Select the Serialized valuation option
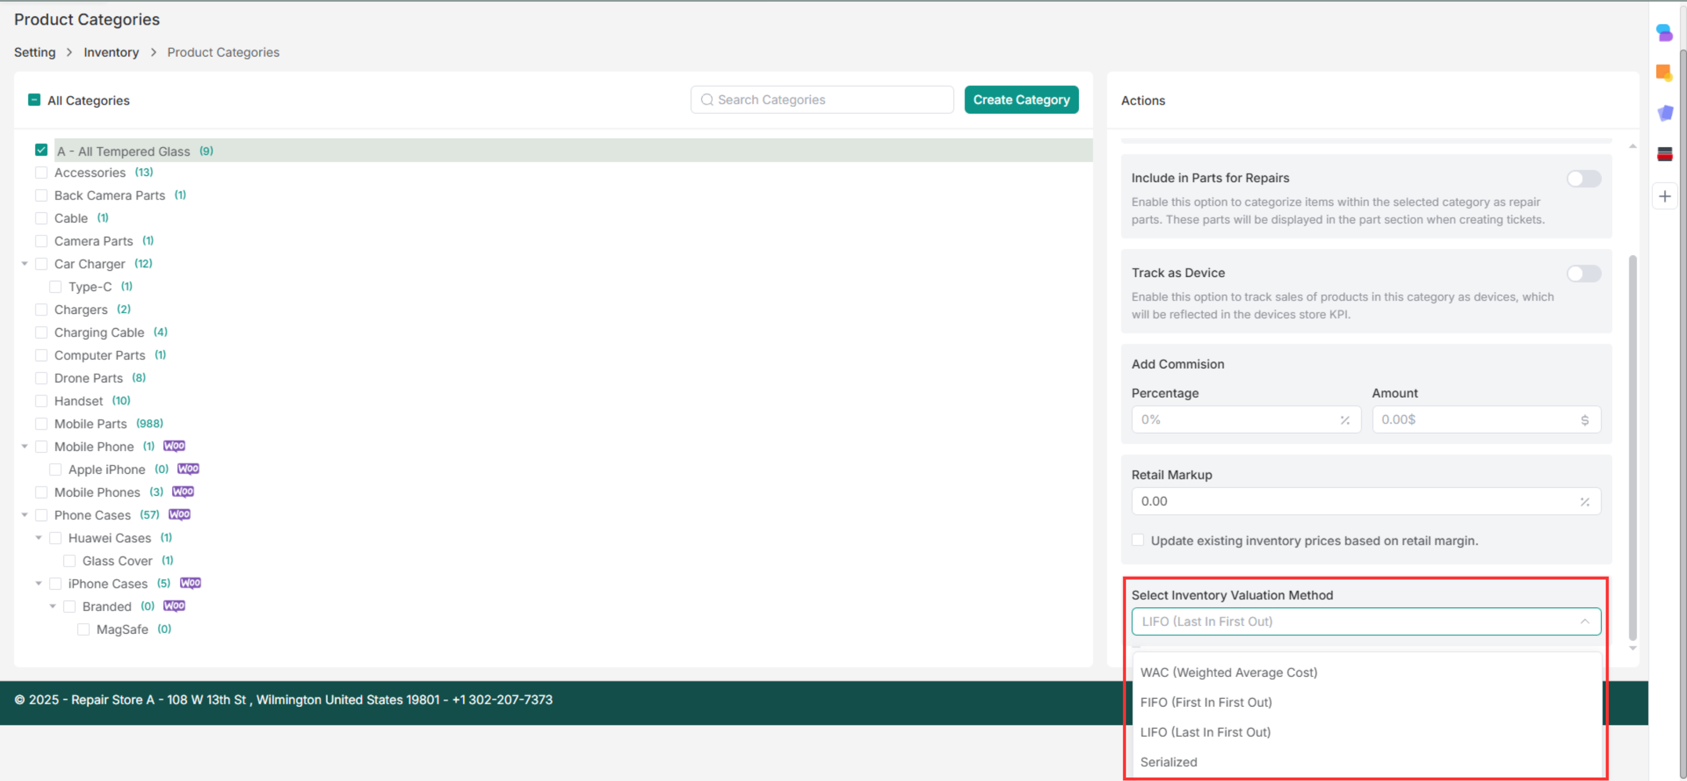This screenshot has width=1687, height=781. (1366, 762)
